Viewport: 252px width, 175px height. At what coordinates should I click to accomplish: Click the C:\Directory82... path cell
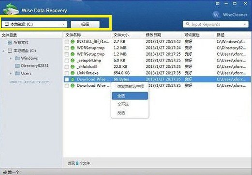coord(231,48)
